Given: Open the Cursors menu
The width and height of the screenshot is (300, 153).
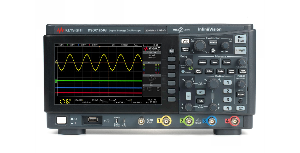Looking at the screenshot, I should pos(226,62).
